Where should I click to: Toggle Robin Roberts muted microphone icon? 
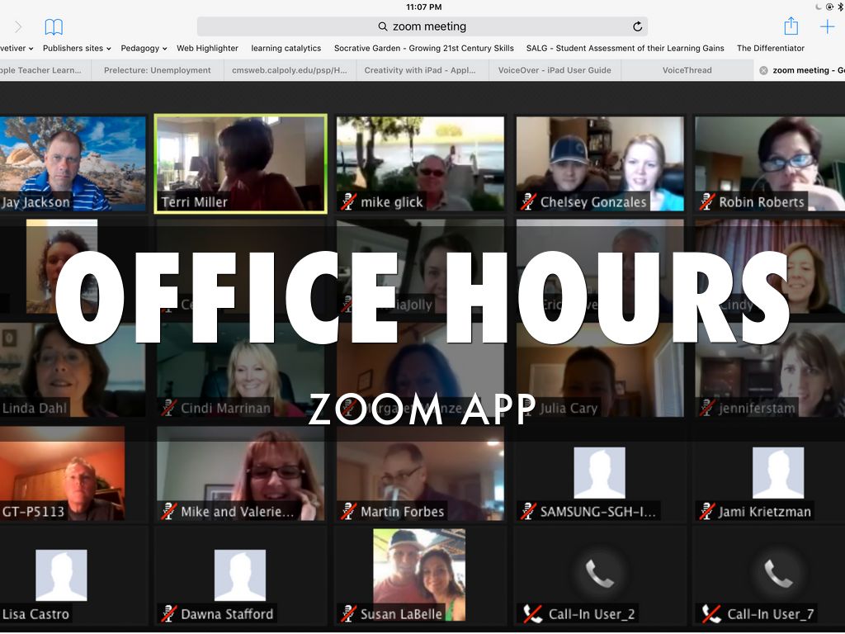(707, 202)
